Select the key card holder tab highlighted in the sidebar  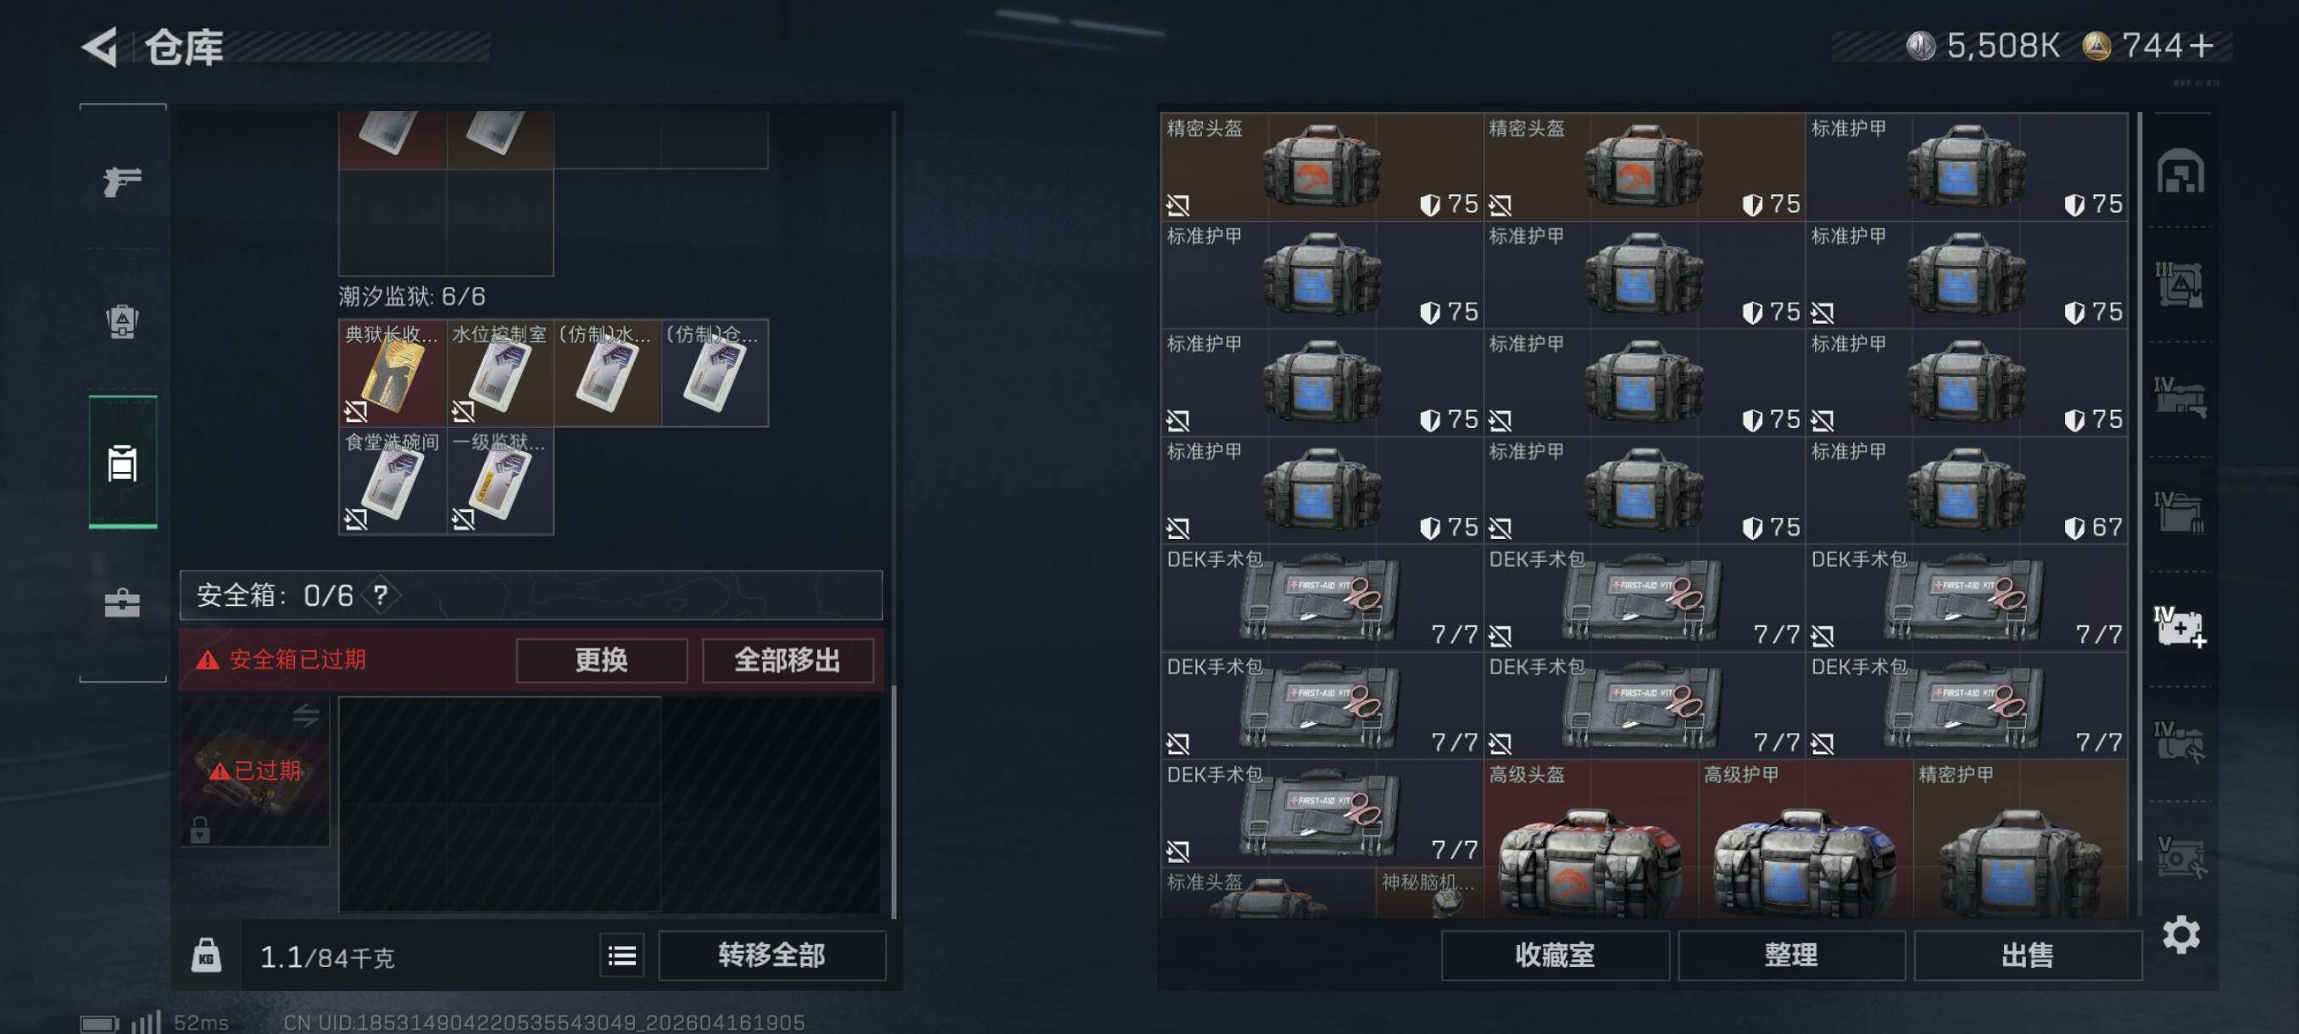tap(122, 462)
